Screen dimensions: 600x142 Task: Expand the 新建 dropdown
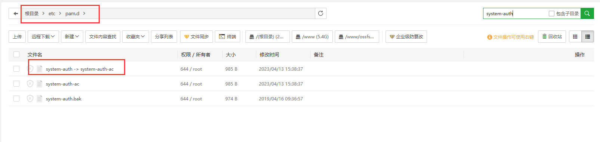click(x=72, y=36)
